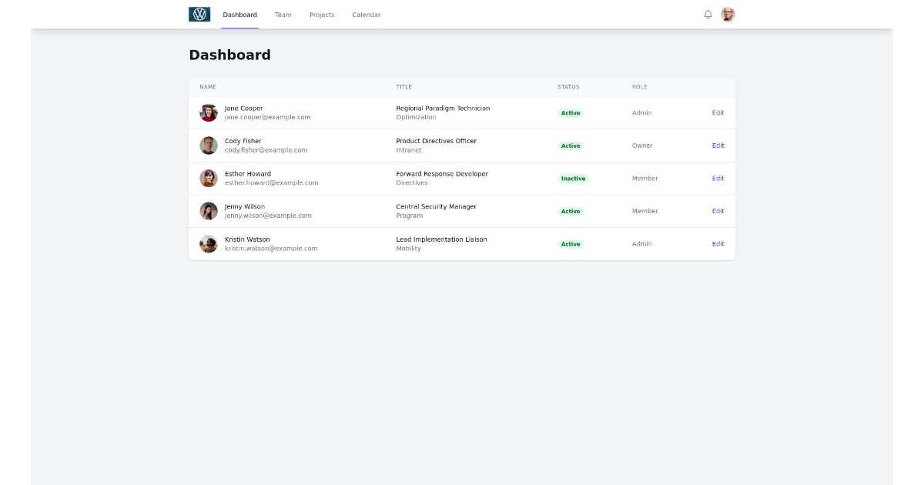Image resolution: width=924 pixels, height=485 pixels.
Task: Open the Calendar section
Action: tap(366, 14)
